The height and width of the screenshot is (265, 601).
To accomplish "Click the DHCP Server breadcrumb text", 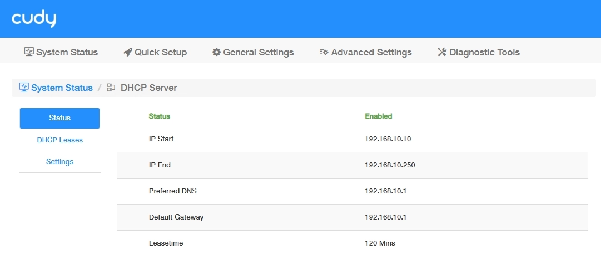I will 149,88.
